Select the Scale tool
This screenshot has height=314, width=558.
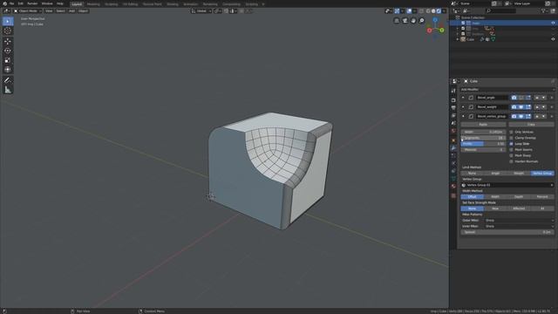click(x=8, y=60)
